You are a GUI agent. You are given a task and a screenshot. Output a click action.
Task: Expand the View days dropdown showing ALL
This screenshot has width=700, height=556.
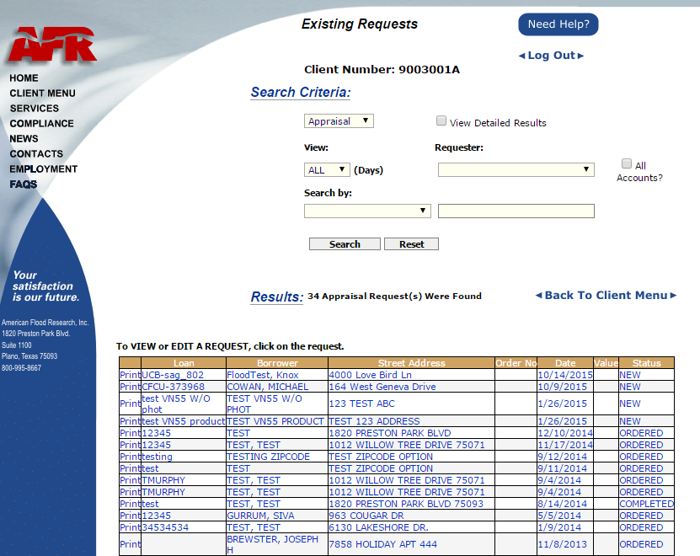[x=327, y=169]
